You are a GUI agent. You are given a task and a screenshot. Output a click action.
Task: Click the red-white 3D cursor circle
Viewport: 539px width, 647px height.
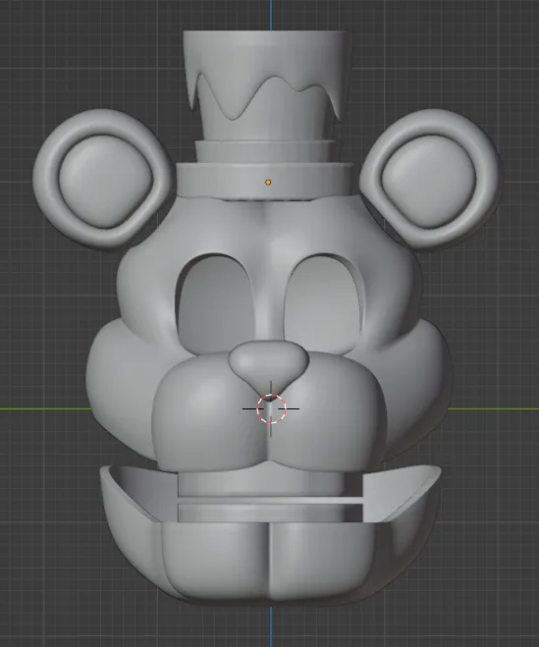(271, 408)
